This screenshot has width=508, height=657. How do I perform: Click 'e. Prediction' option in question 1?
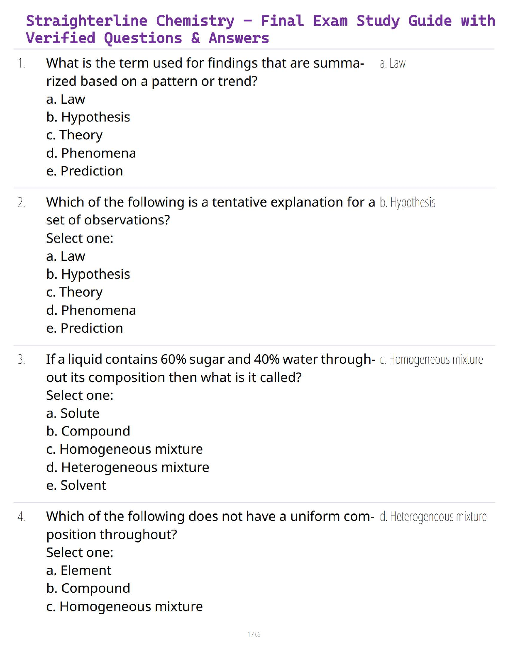coord(84,171)
